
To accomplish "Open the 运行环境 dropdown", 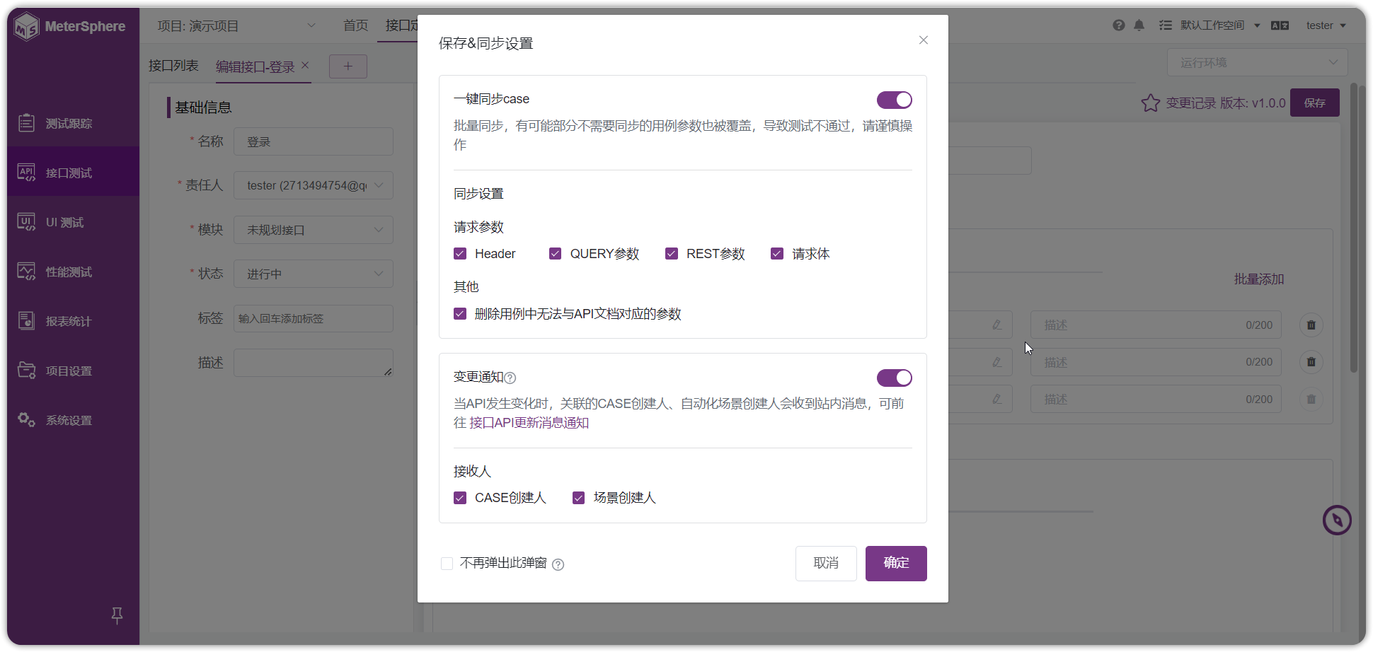I will pyautogui.click(x=1257, y=63).
